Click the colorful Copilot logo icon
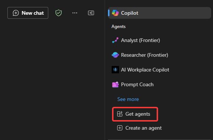 click(x=115, y=13)
